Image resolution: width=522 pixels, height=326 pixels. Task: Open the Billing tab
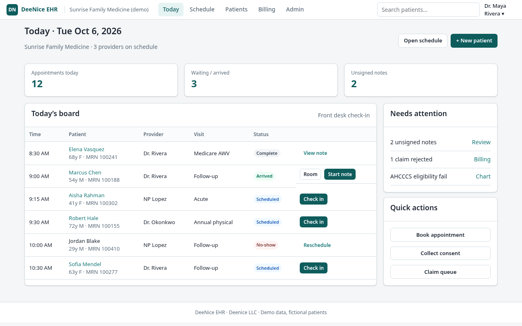267,9
